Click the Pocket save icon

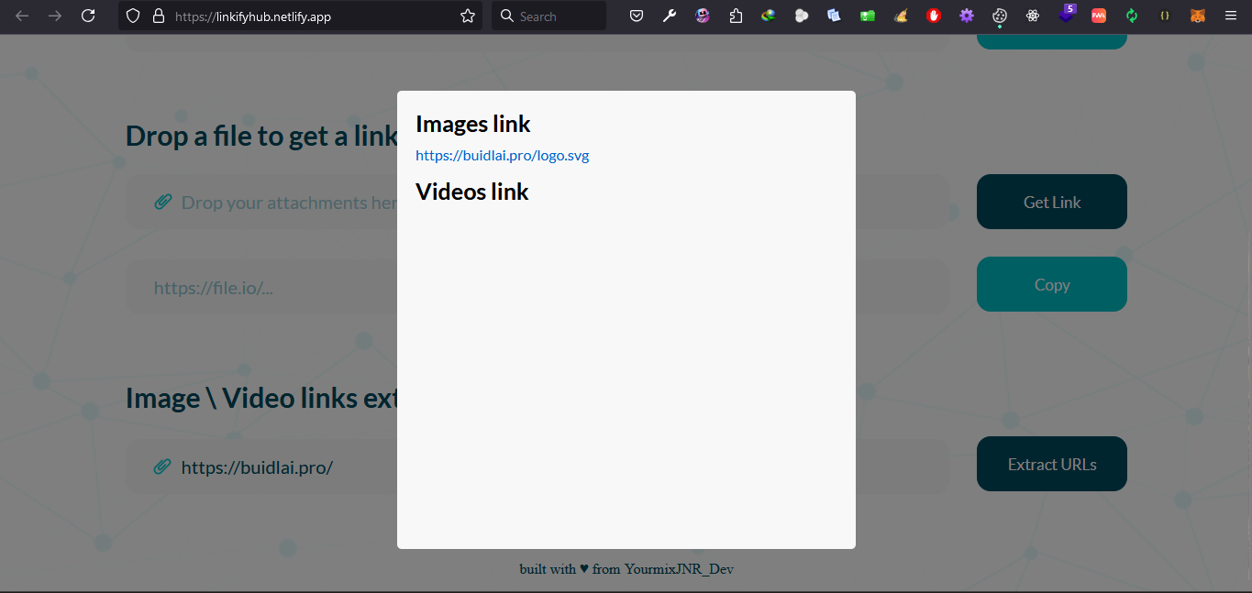[637, 16]
